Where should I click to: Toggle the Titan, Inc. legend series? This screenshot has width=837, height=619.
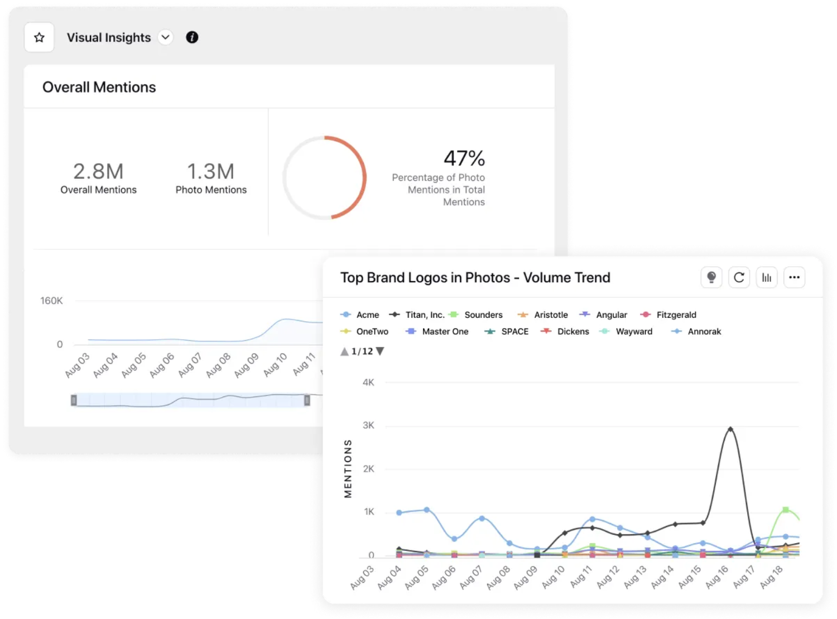tap(417, 315)
